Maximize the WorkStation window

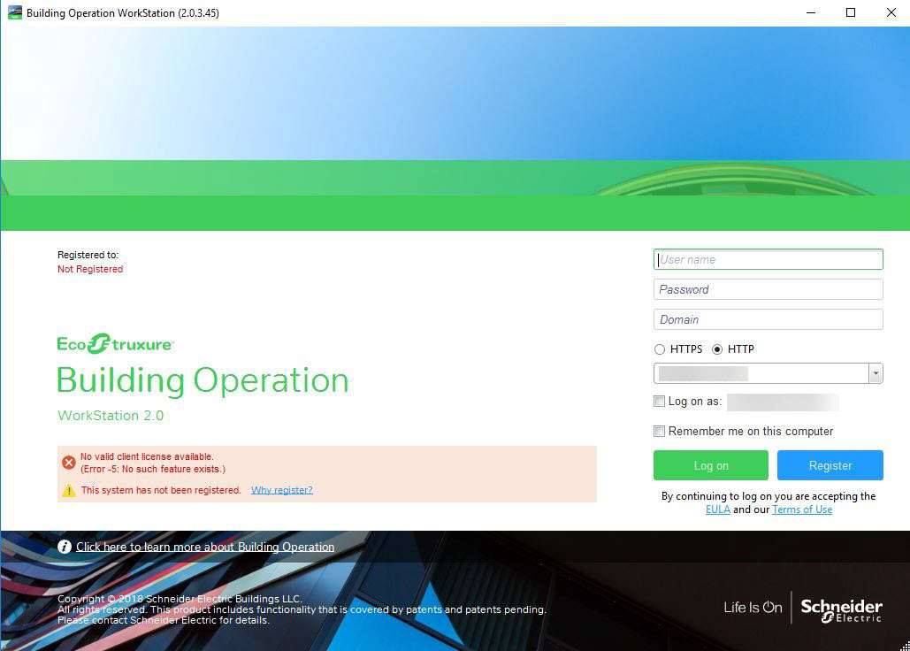(851, 12)
